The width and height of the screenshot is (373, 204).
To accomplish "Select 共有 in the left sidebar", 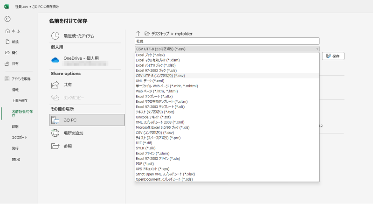I will 12,64.
